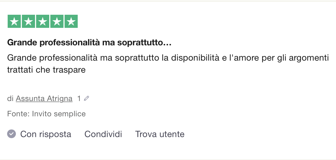336x160 pixels.
Task: Click the first green rating star
Action: pos(14,22)
